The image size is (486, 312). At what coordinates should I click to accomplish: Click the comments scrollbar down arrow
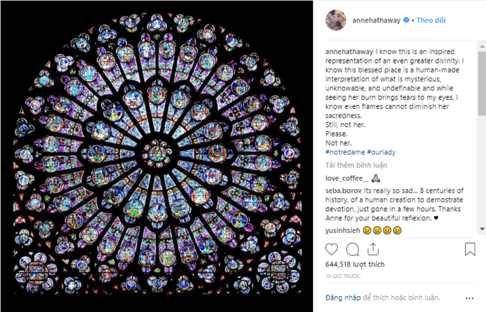click(x=482, y=229)
